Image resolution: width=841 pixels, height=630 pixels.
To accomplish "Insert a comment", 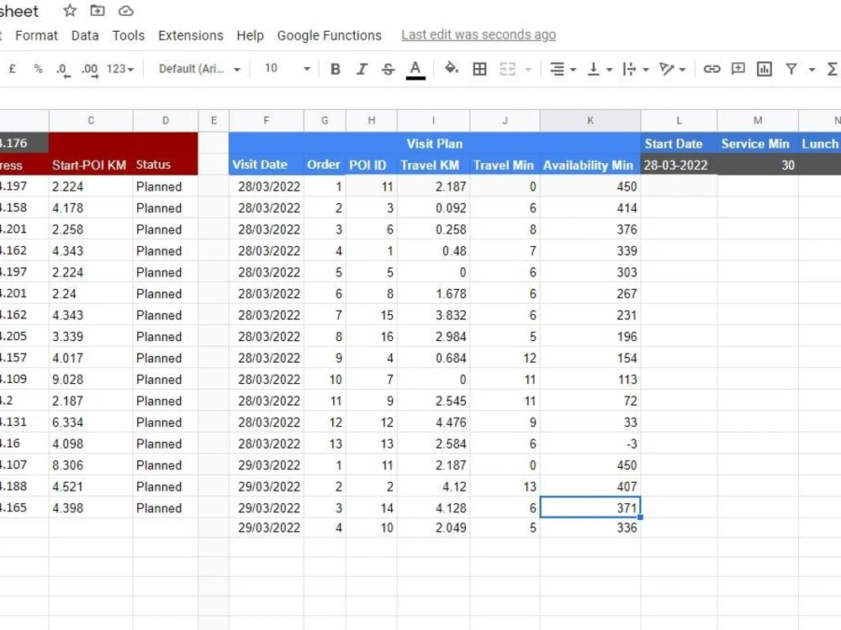I will 738,69.
